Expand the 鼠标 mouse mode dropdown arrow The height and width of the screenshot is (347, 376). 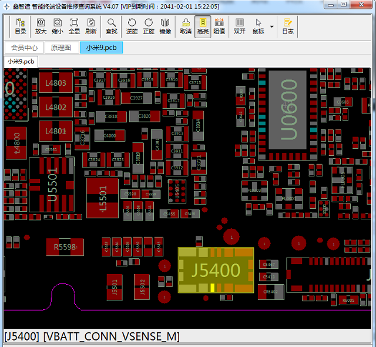coord(271,26)
